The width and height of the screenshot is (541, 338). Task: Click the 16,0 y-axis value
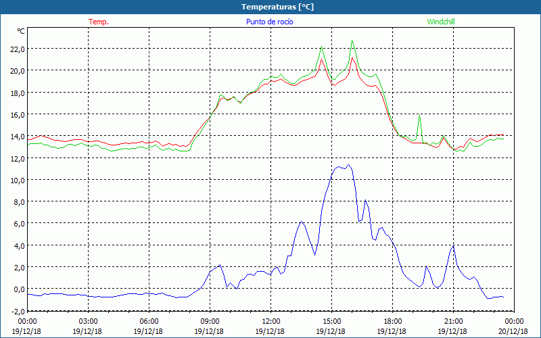(18, 114)
